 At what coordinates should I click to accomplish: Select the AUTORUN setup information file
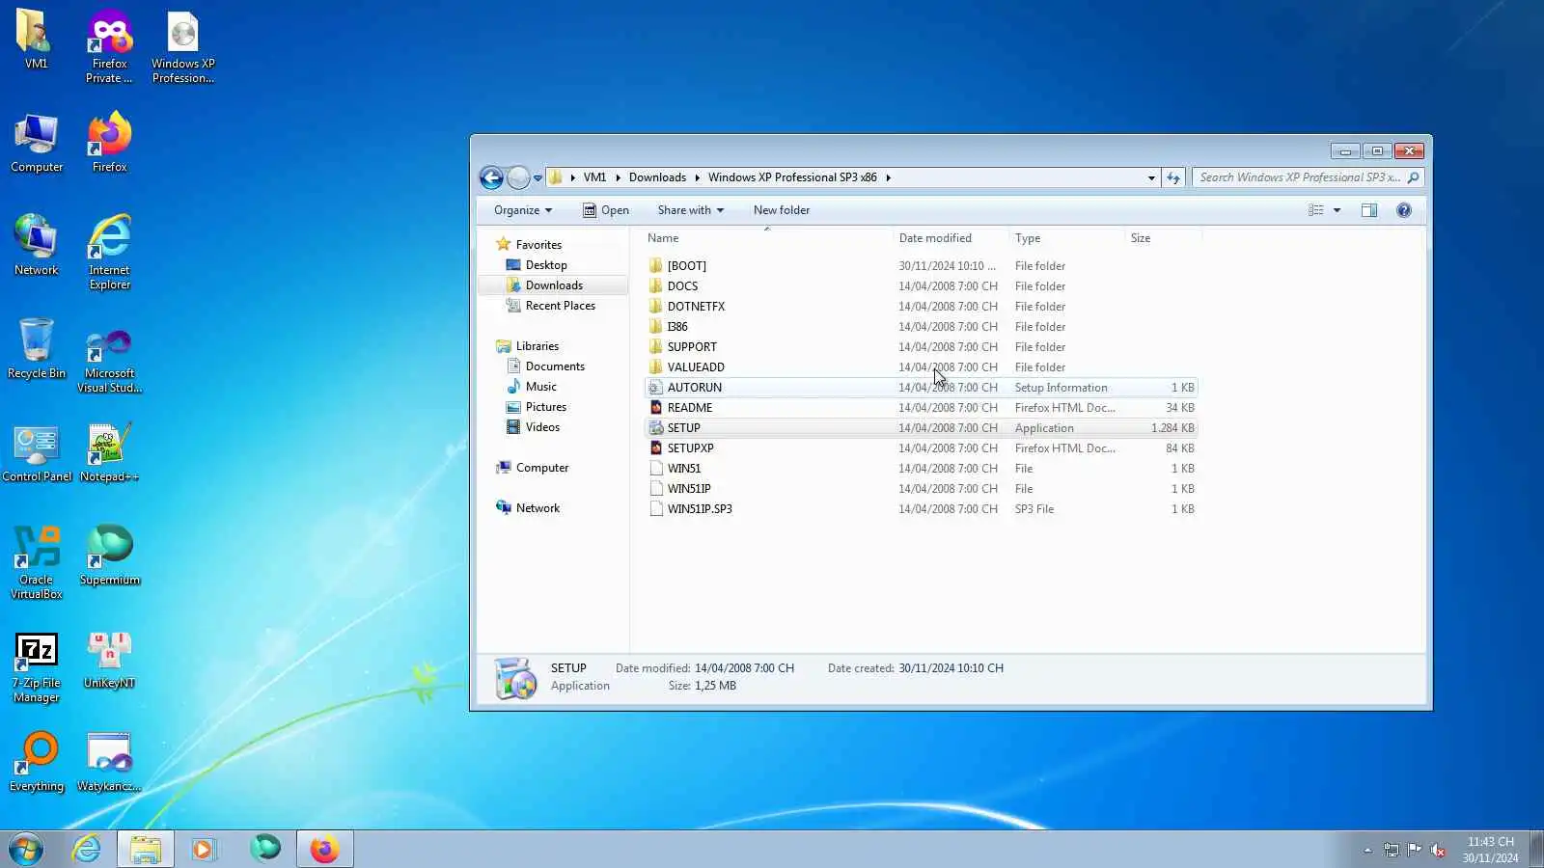click(x=921, y=388)
